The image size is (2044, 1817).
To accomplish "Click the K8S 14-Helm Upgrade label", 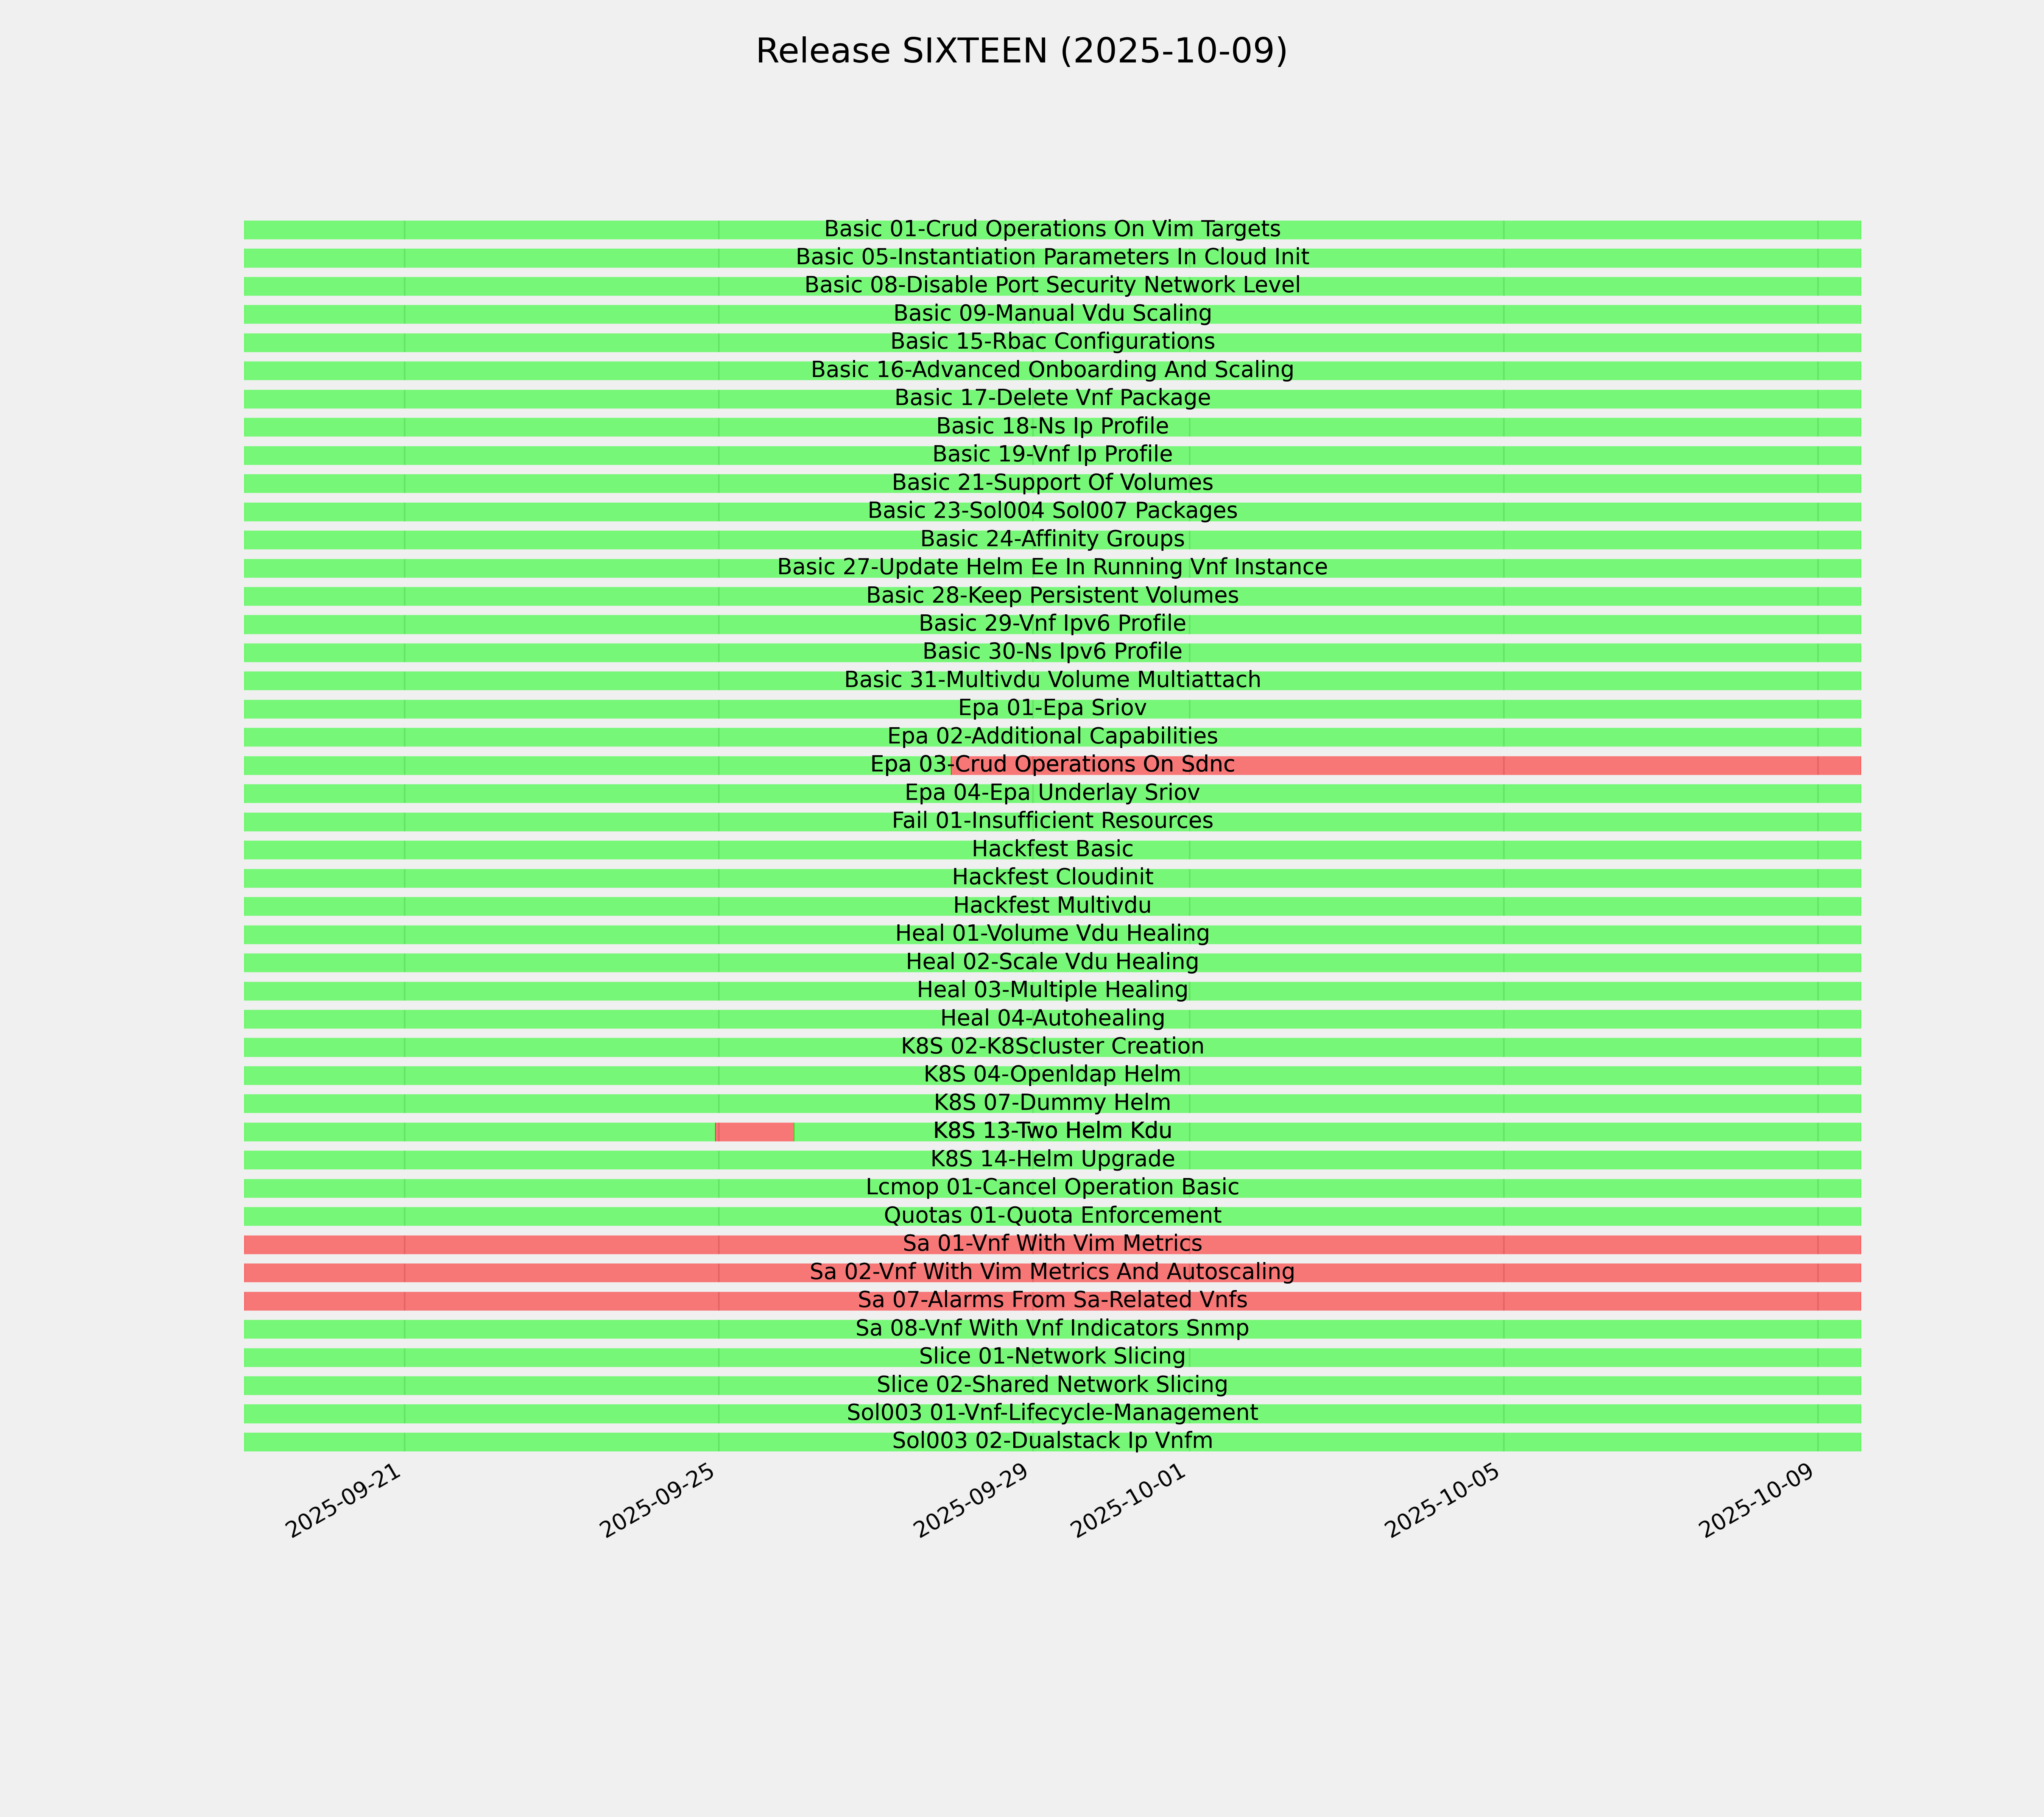I will [1052, 1159].
